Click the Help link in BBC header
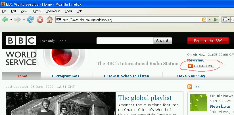Viewport: 234px width, 115px height. (63, 41)
